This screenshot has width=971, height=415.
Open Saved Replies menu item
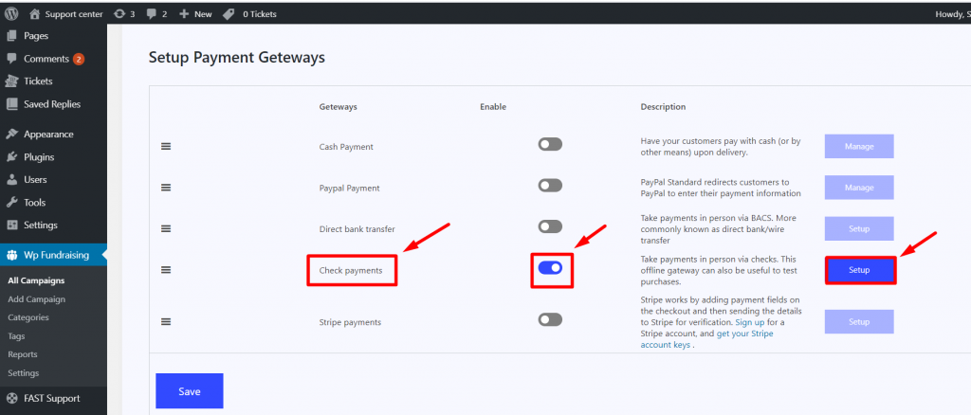click(x=53, y=104)
